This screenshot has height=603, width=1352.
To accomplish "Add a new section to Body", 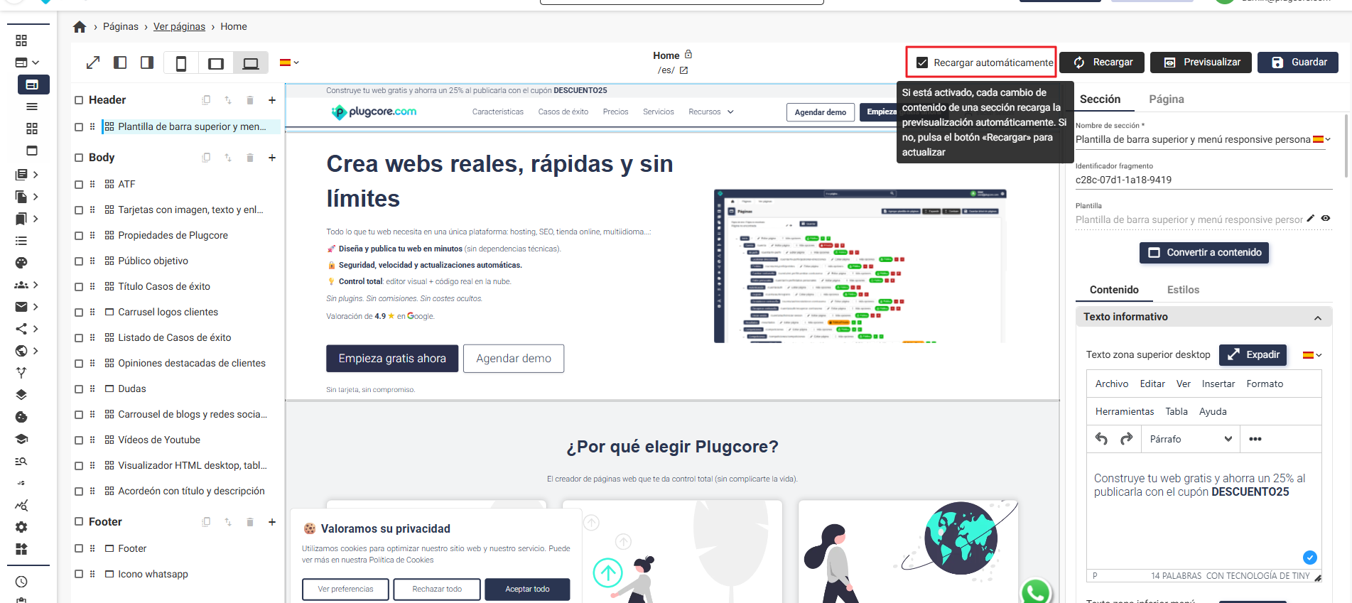I will (x=272, y=158).
